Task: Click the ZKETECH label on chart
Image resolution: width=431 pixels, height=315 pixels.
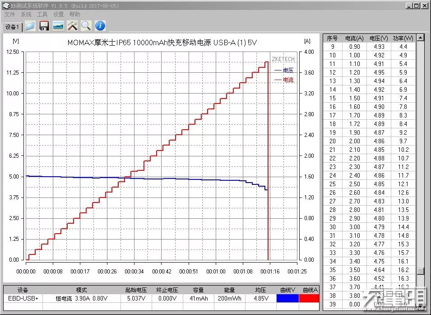Action: point(283,59)
